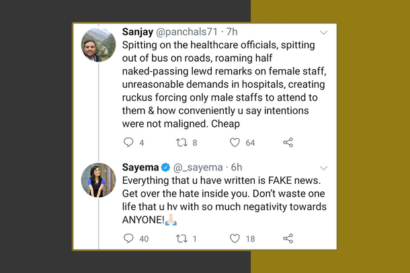Reply to Sayema's tweet
The height and width of the screenshot is (273, 410).
(130, 238)
